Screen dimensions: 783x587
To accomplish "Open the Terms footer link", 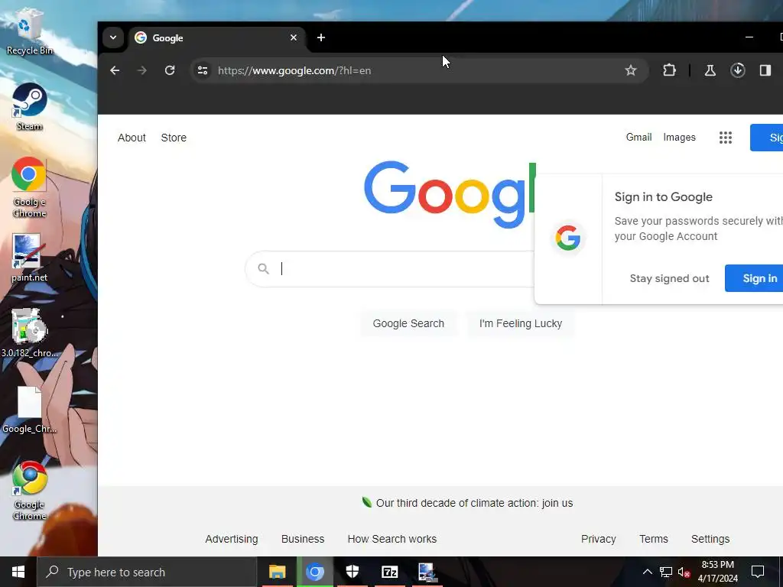I will pos(654,539).
